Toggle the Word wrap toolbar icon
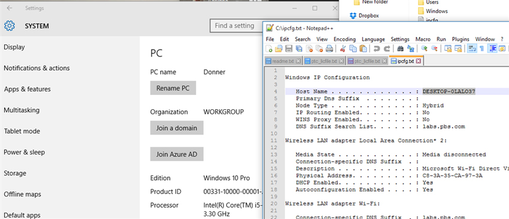 coord(472,48)
